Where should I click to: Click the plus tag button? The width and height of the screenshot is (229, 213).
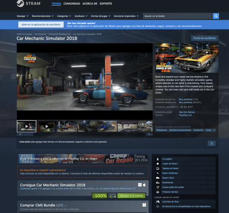[214, 130]
